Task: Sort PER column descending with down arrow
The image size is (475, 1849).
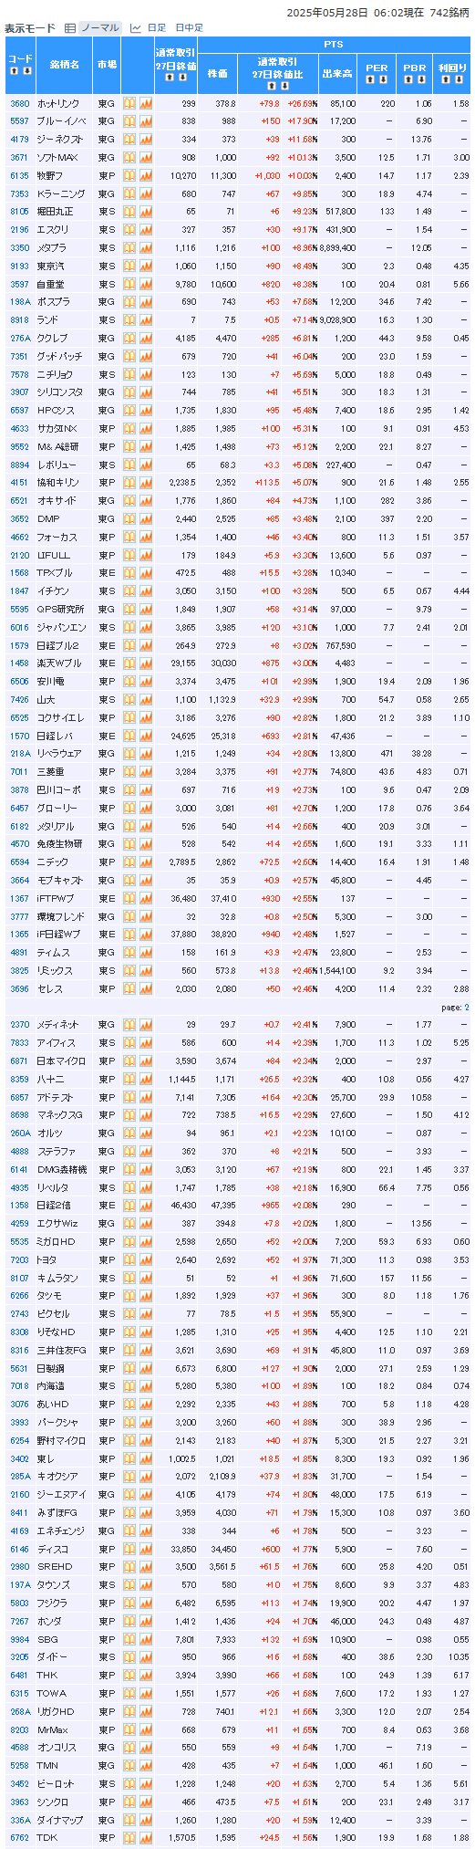Action: (383, 79)
